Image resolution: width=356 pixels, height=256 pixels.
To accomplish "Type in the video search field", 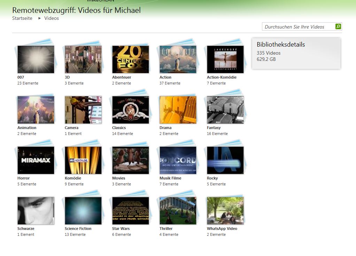I will pos(298,27).
